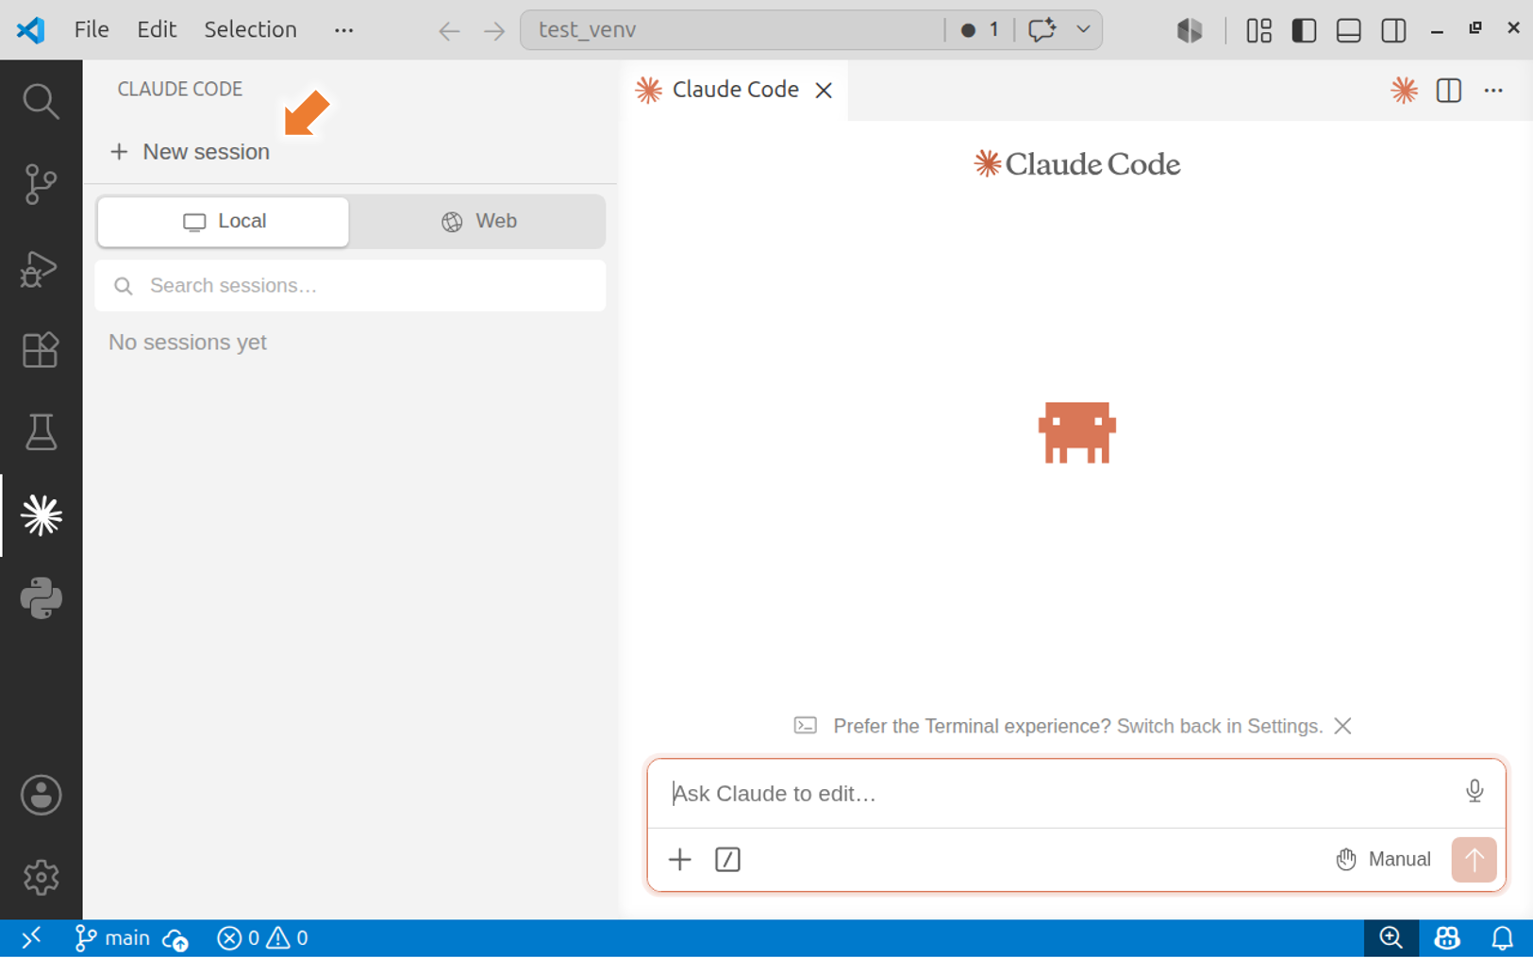The image size is (1533, 958).
Task: Open the File menu
Action: pos(92,29)
